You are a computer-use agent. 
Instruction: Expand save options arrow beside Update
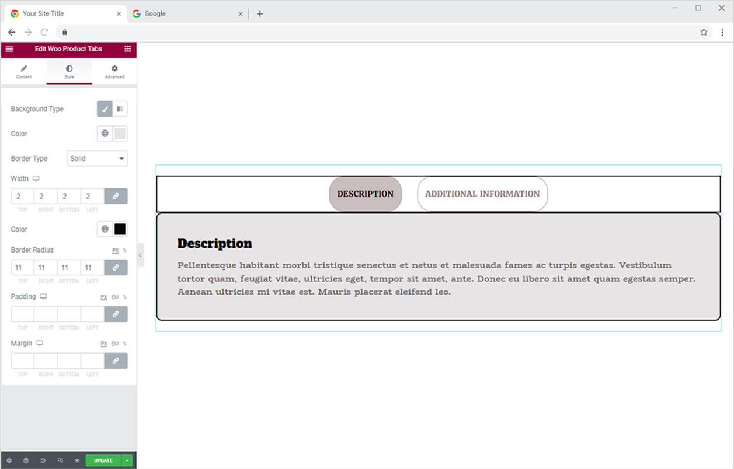(x=127, y=460)
